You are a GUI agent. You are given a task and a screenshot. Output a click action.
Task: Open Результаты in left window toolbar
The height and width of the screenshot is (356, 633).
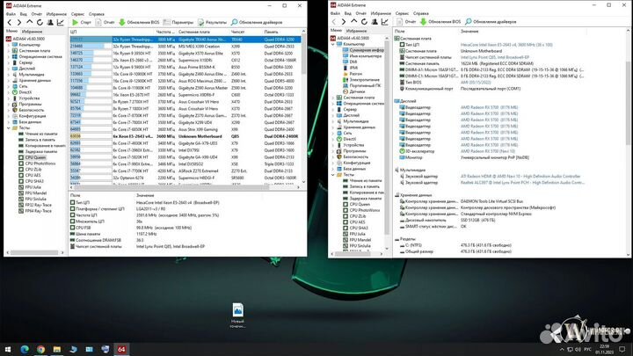[x=213, y=22]
